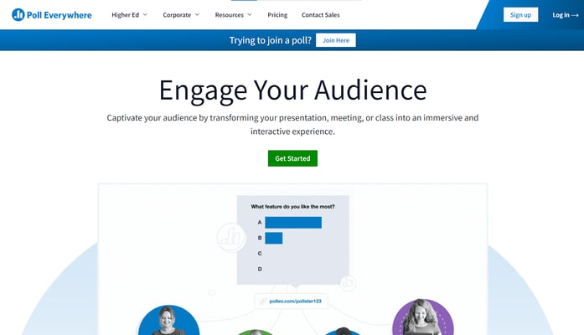Click the Poll Everywhere logo icon
584x335 pixels.
click(x=18, y=15)
